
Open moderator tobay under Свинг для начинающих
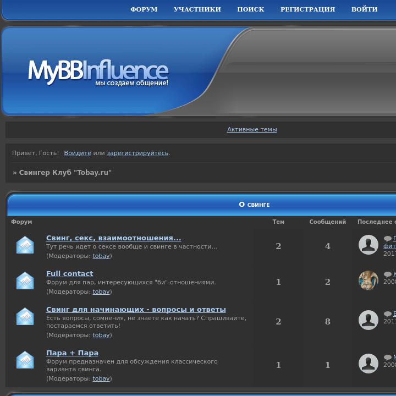pyautogui.click(x=101, y=335)
